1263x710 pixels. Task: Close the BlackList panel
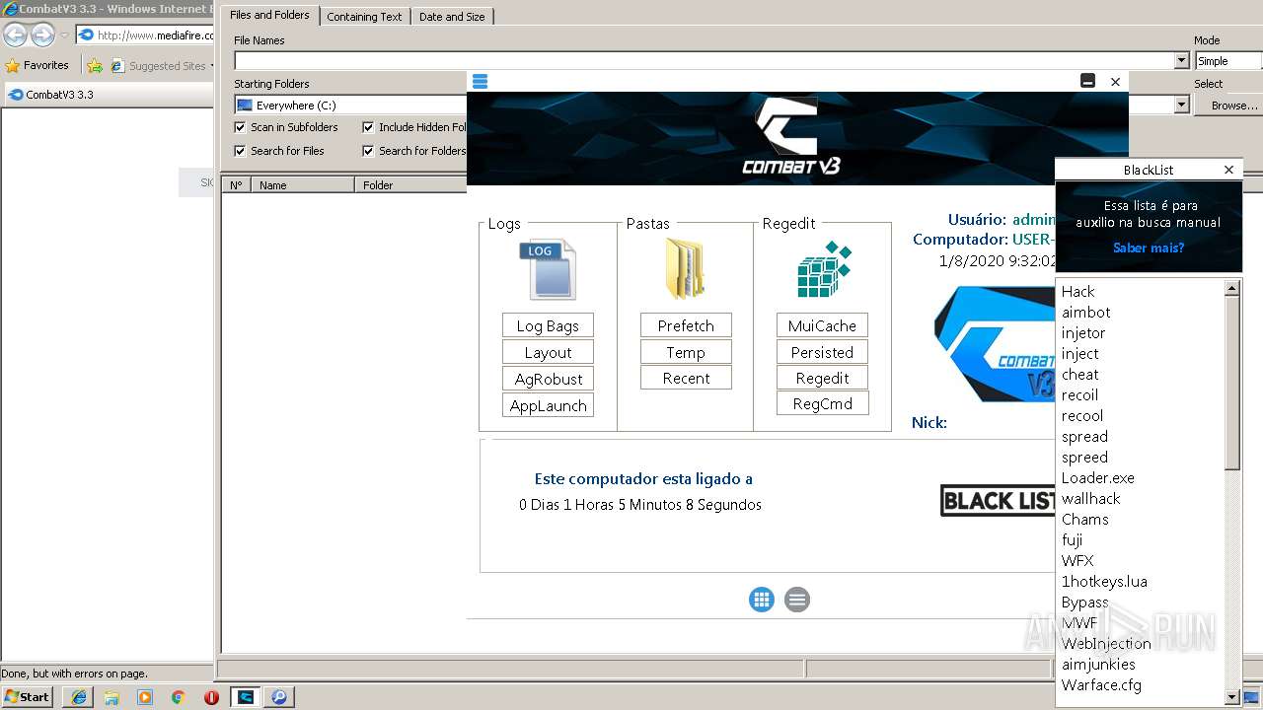coord(1228,170)
